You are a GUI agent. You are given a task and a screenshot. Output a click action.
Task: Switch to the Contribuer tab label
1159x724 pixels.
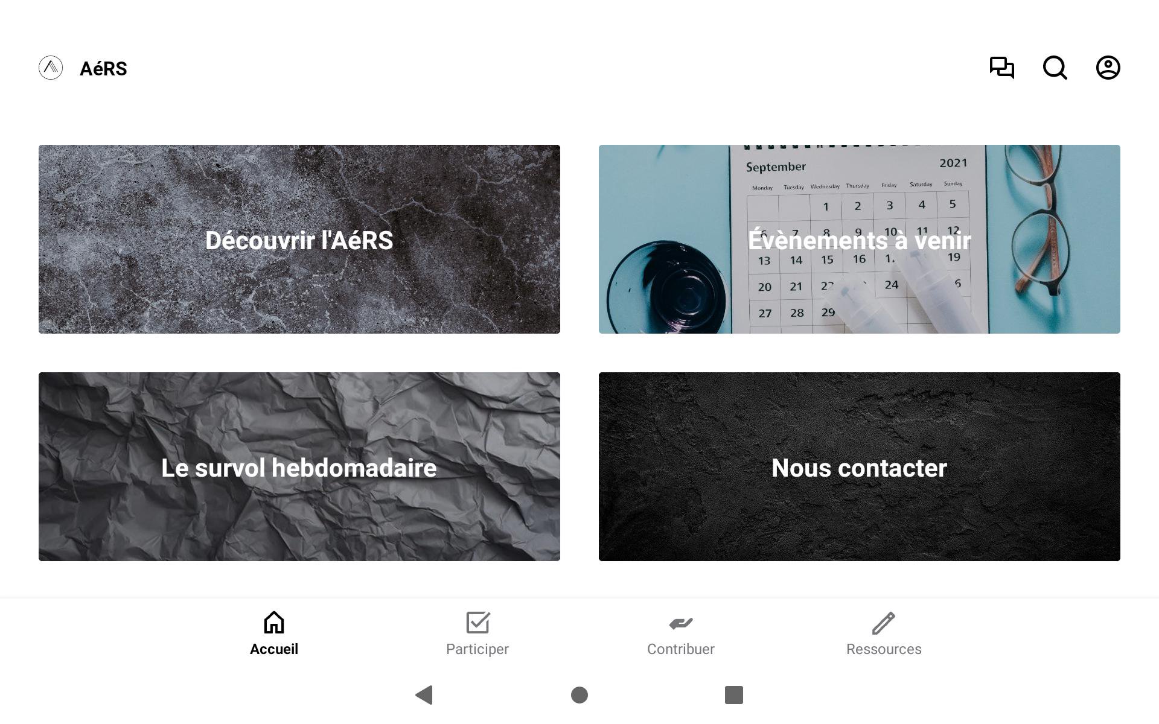tap(681, 649)
